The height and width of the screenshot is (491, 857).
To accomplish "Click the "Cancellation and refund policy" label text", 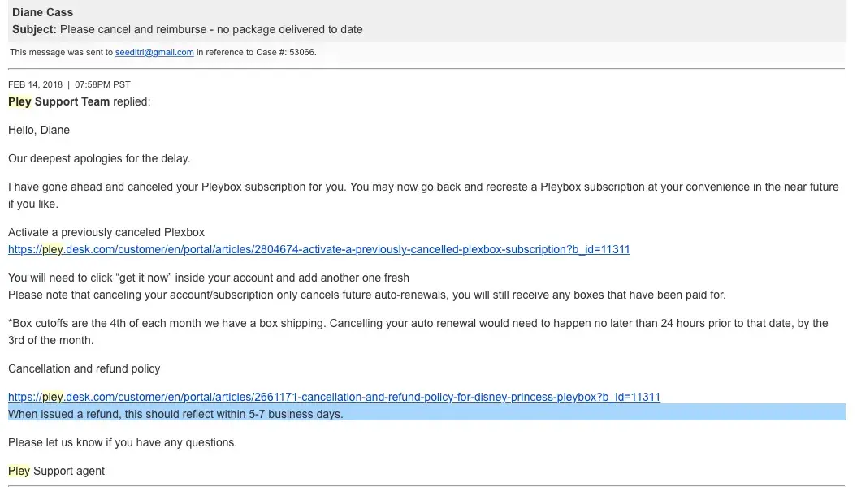I will pyautogui.click(x=84, y=368).
